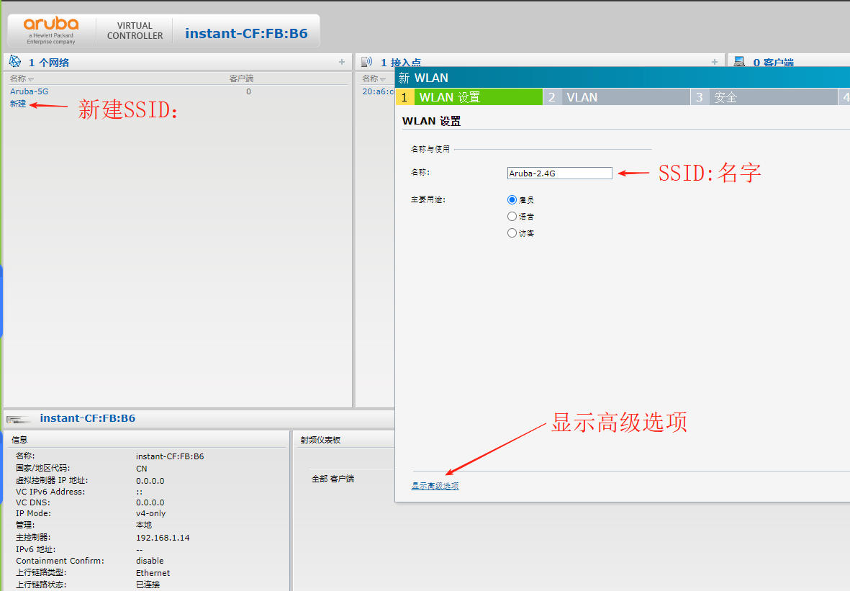Sort networks by 名称 column arrow
The width and height of the screenshot is (850, 591).
coord(31,80)
